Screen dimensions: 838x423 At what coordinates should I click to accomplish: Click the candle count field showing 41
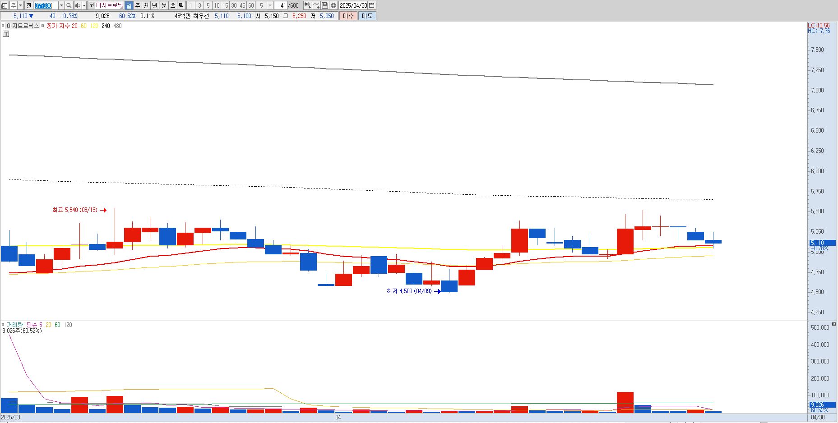281,5
